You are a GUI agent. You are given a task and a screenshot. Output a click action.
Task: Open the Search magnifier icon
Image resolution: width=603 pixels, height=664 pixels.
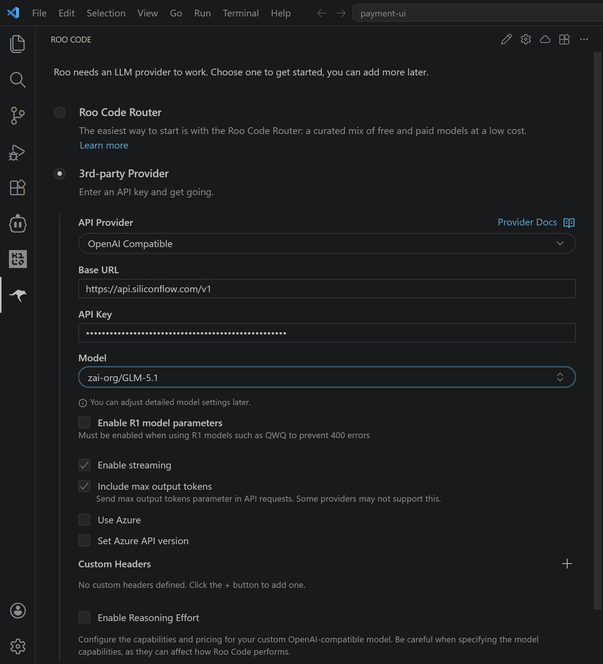coord(18,80)
